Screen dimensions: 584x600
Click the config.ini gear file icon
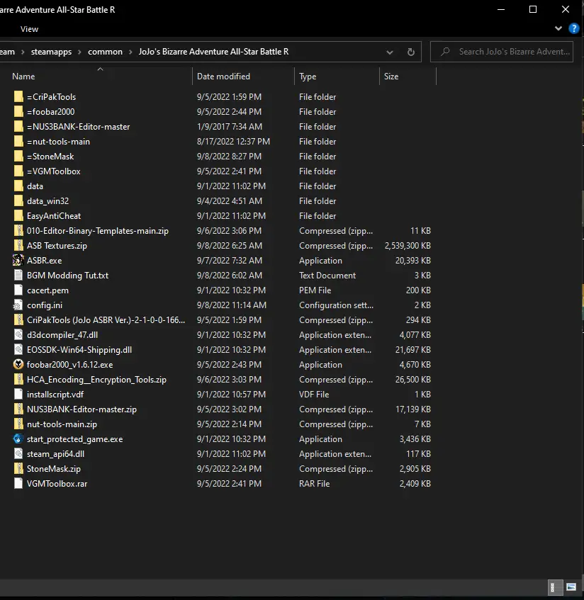click(18, 305)
